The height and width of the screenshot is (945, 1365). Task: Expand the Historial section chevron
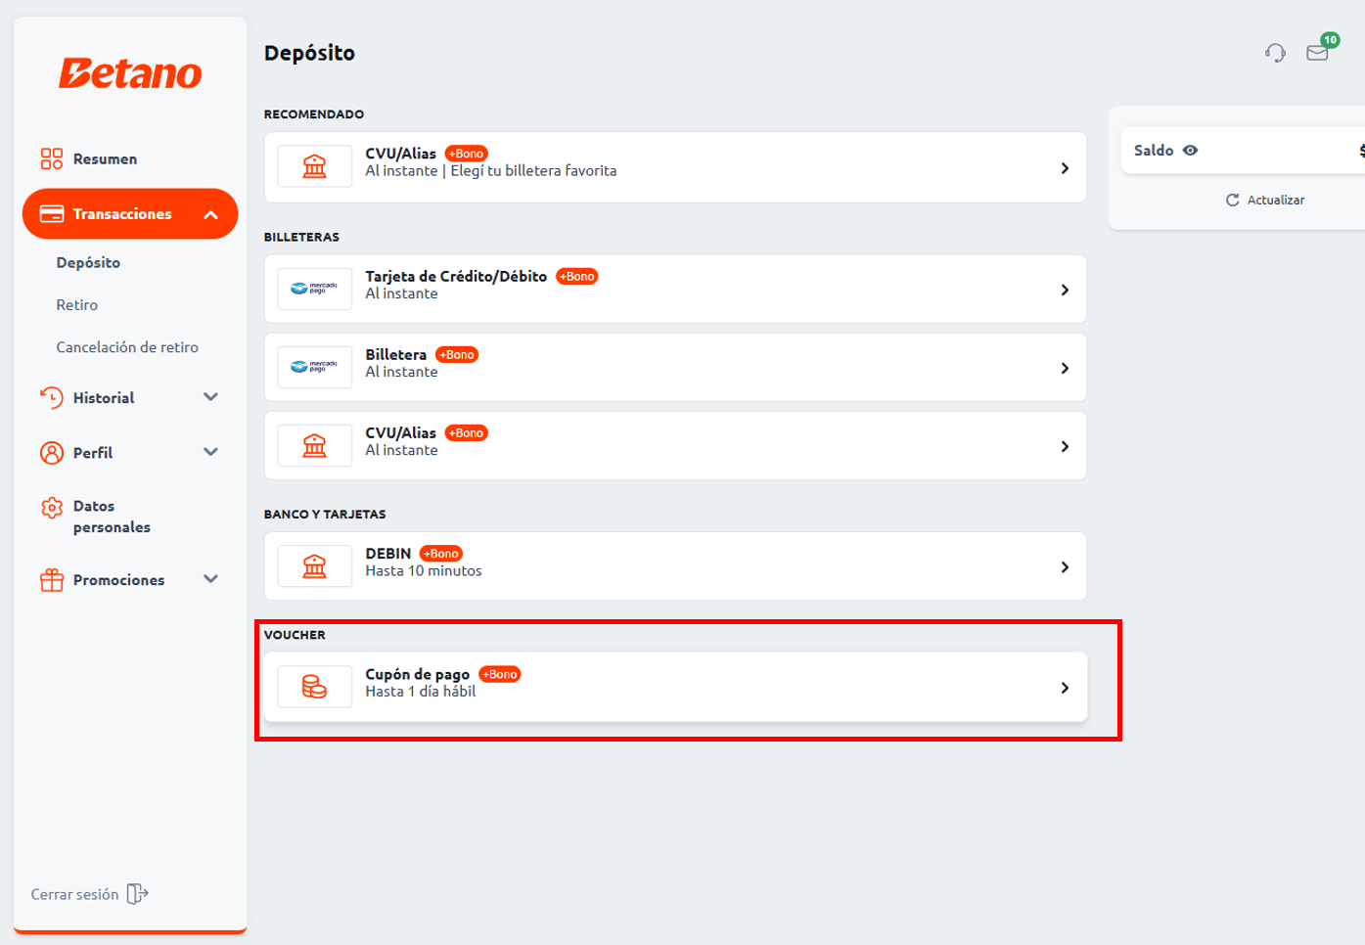tap(210, 397)
